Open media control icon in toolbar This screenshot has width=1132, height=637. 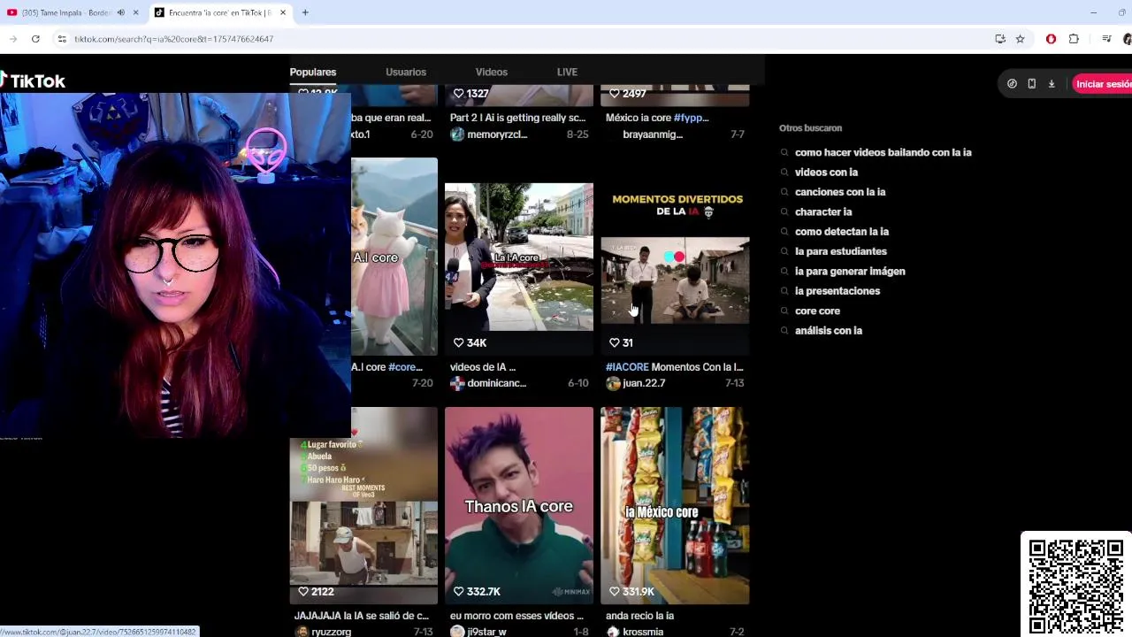click(x=1106, y=39)
